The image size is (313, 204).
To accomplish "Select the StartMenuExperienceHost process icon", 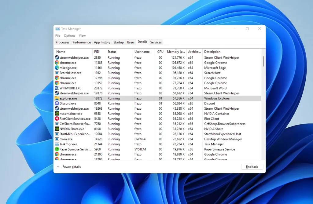I will [57, 134].
